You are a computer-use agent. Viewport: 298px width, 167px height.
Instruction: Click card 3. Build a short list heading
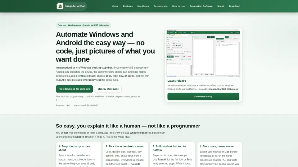(169, 148)
